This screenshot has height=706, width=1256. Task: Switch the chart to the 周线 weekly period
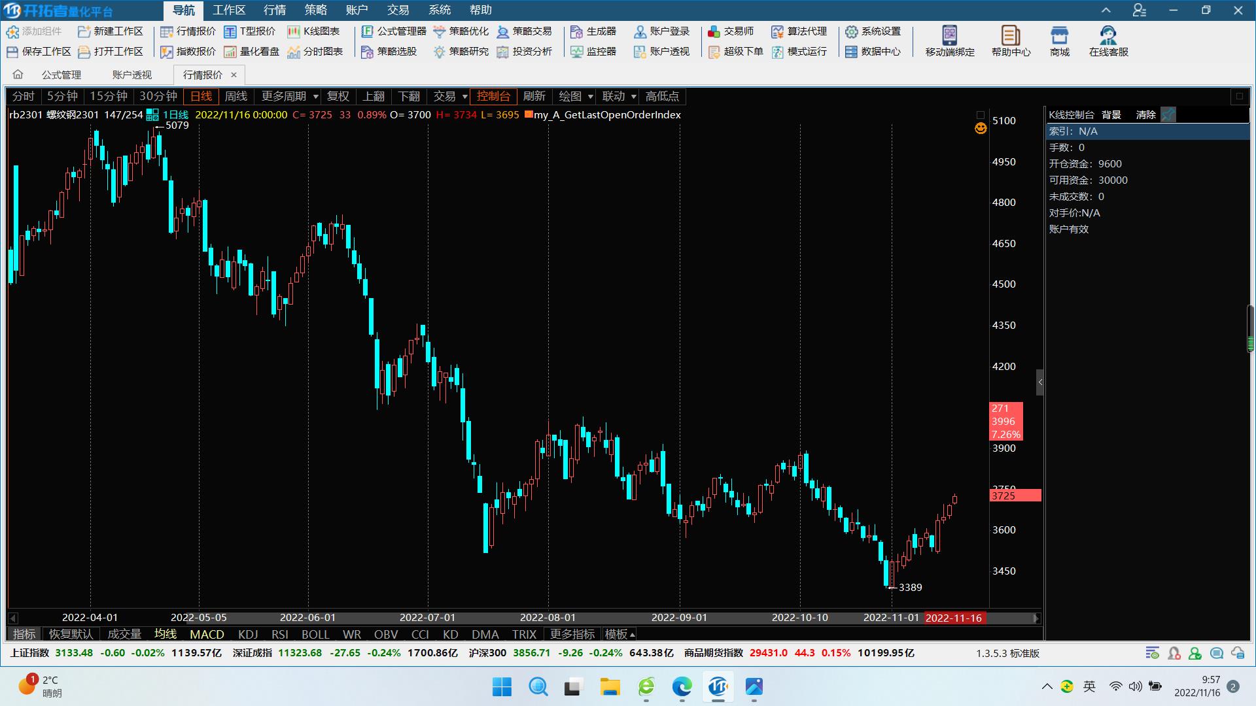(235, 96)
